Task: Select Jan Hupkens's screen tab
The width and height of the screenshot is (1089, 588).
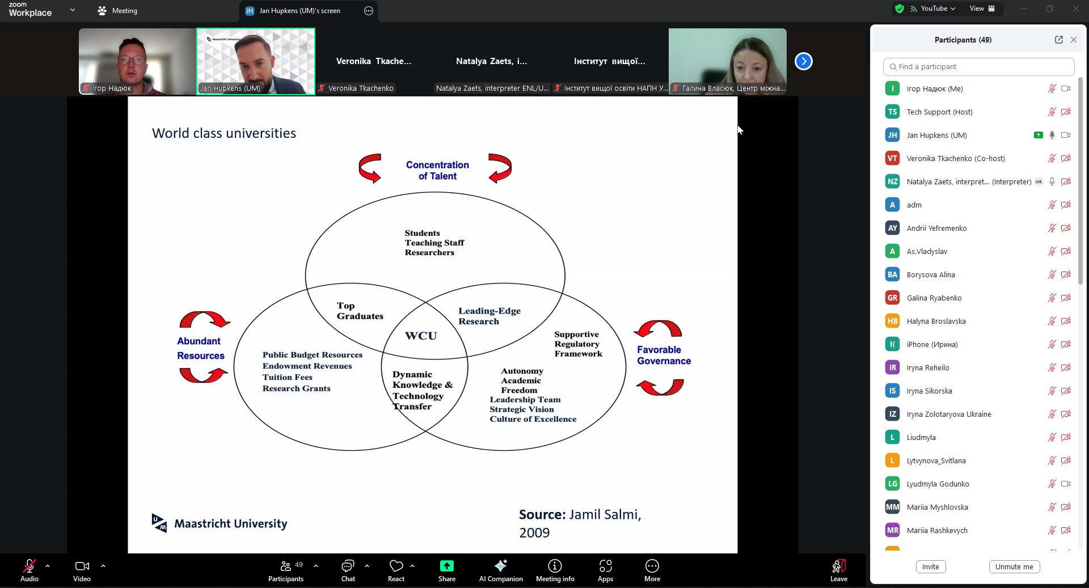Action: [299, 11]
